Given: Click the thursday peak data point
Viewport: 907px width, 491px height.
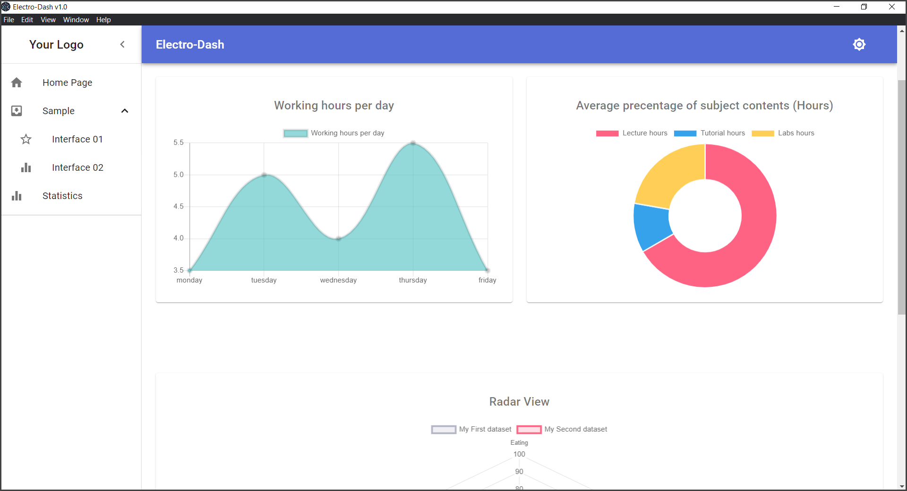Looking at the screenshot, I should pyautogui.click(x=413, y=142).
